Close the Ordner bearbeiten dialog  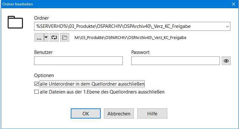coord(233,4)
